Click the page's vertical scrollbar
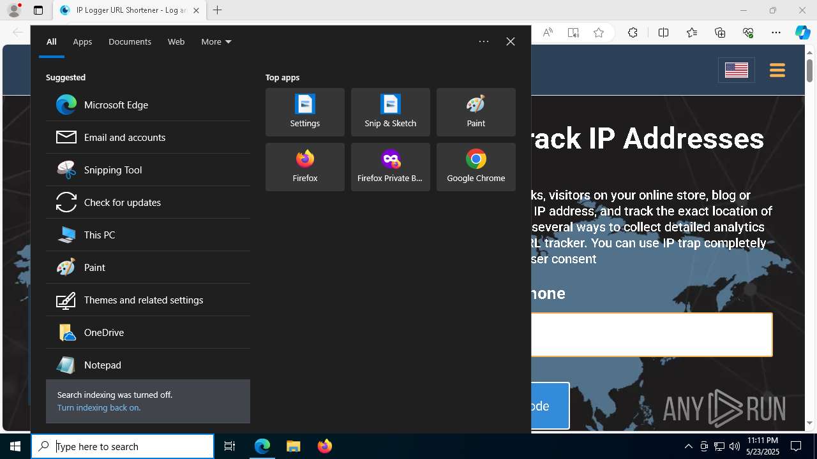 click(x=809, y=70)
